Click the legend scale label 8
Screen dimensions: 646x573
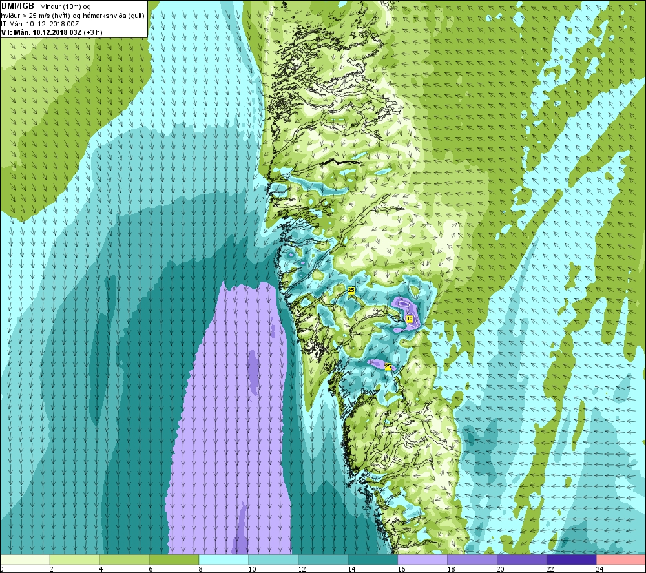pos(201,569)
